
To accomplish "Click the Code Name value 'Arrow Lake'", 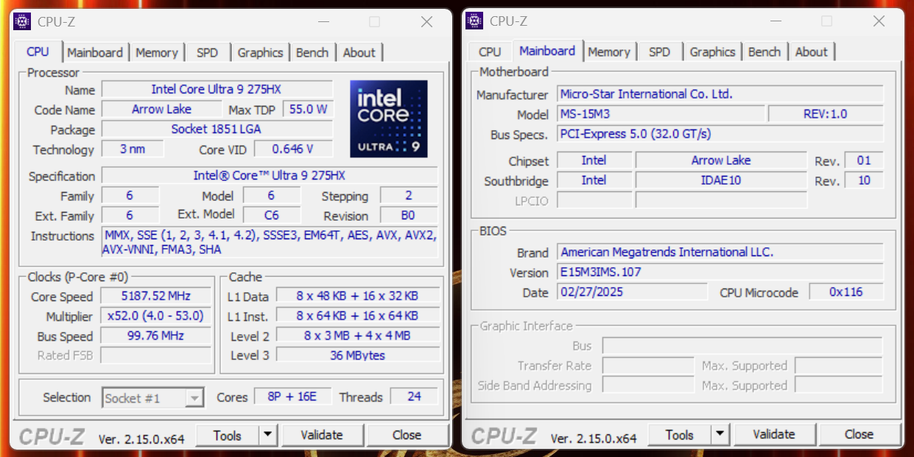I will click(161, 109).
